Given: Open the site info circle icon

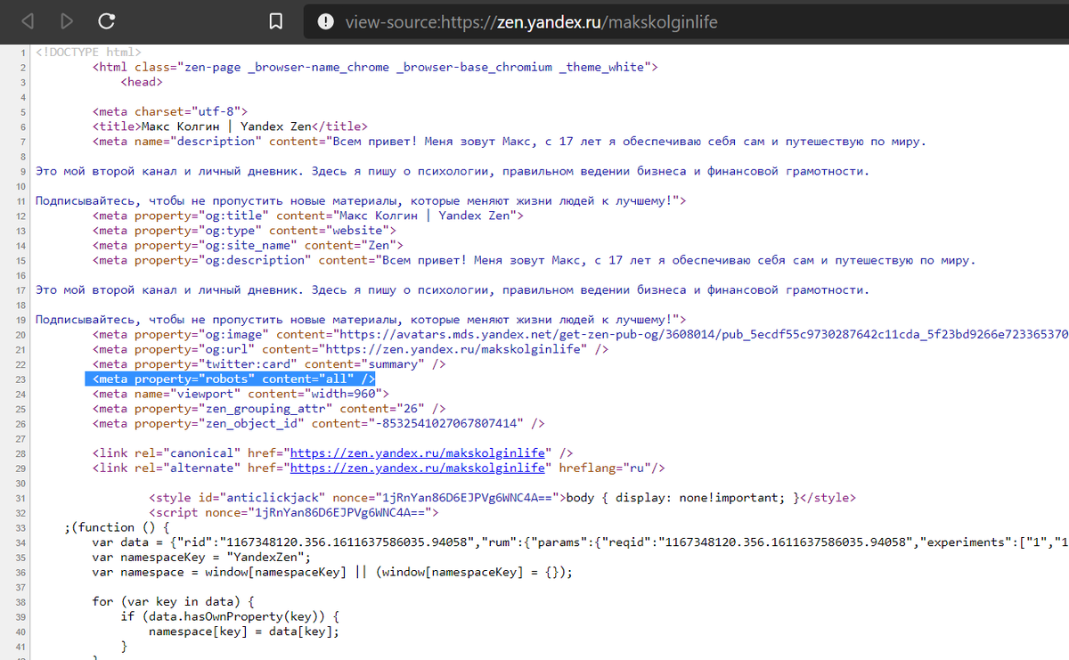Looking at the screenshot, I should [326, 21].
